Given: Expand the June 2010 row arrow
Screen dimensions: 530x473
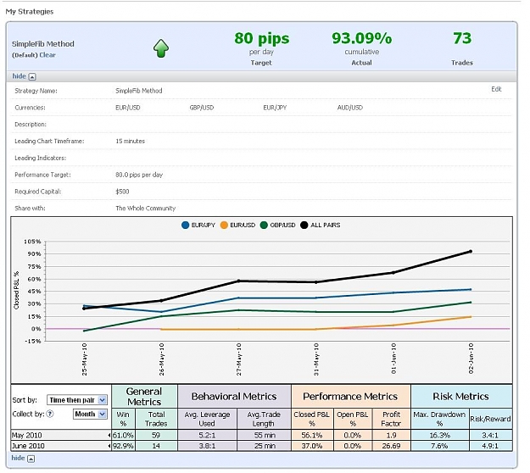Looking at the screenshot, I should point(109,446).
